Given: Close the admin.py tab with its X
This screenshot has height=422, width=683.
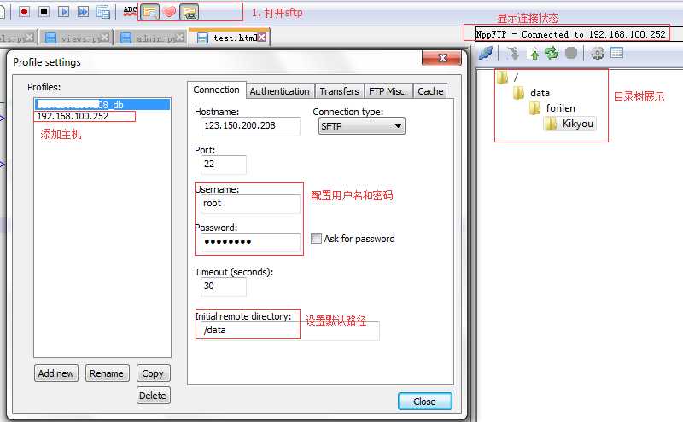Looking at the screenshot, I should point(179,38).
